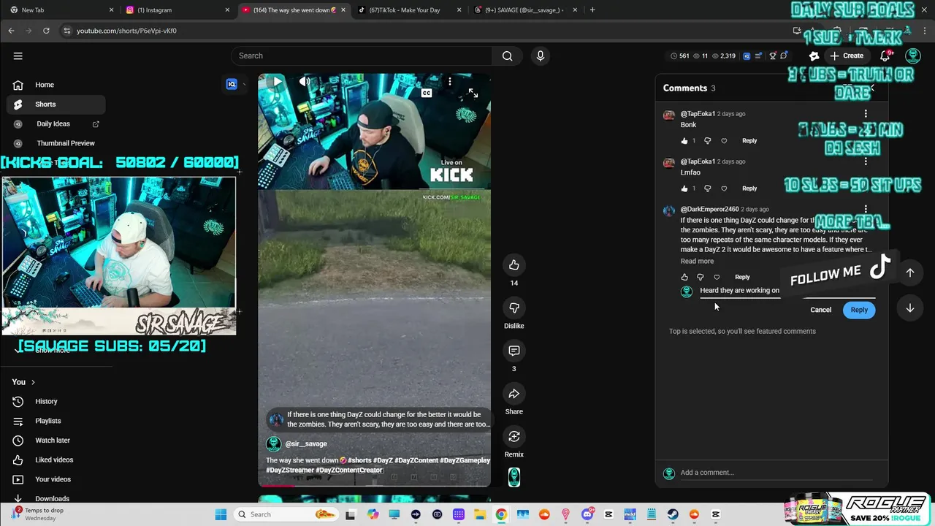The image size is (935, 526).
Task: Open the short's three-dot more menu
Action: 450,82
